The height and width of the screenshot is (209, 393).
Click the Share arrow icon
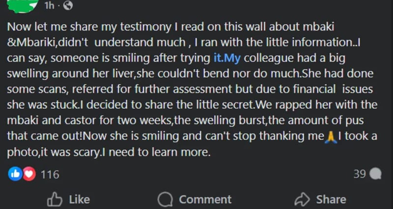[x=301, y=199]
